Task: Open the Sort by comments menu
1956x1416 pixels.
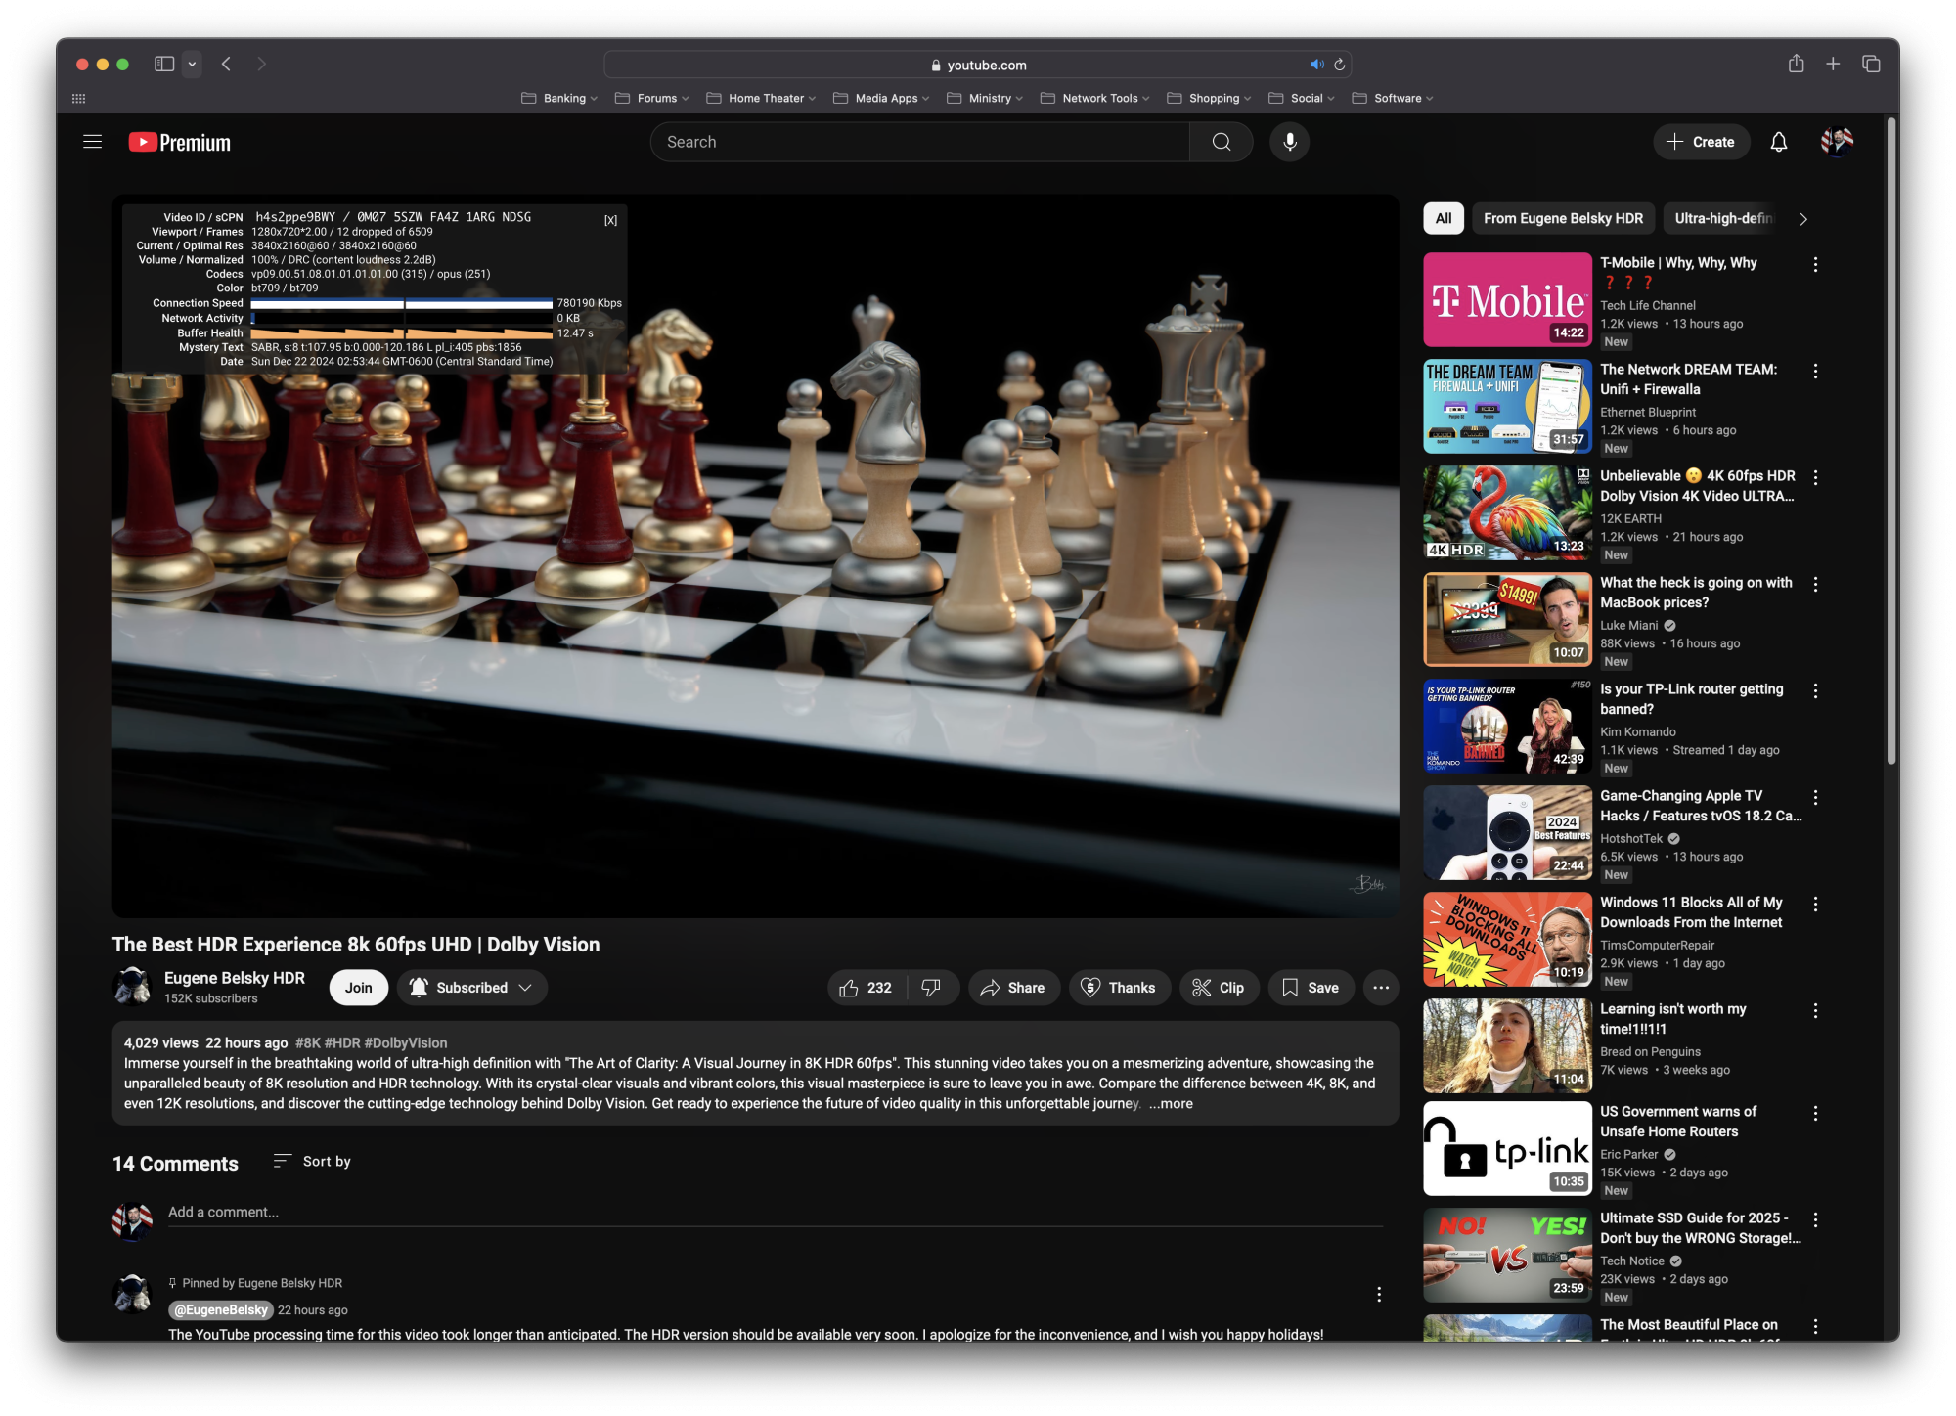Action: coord(312,1161)
